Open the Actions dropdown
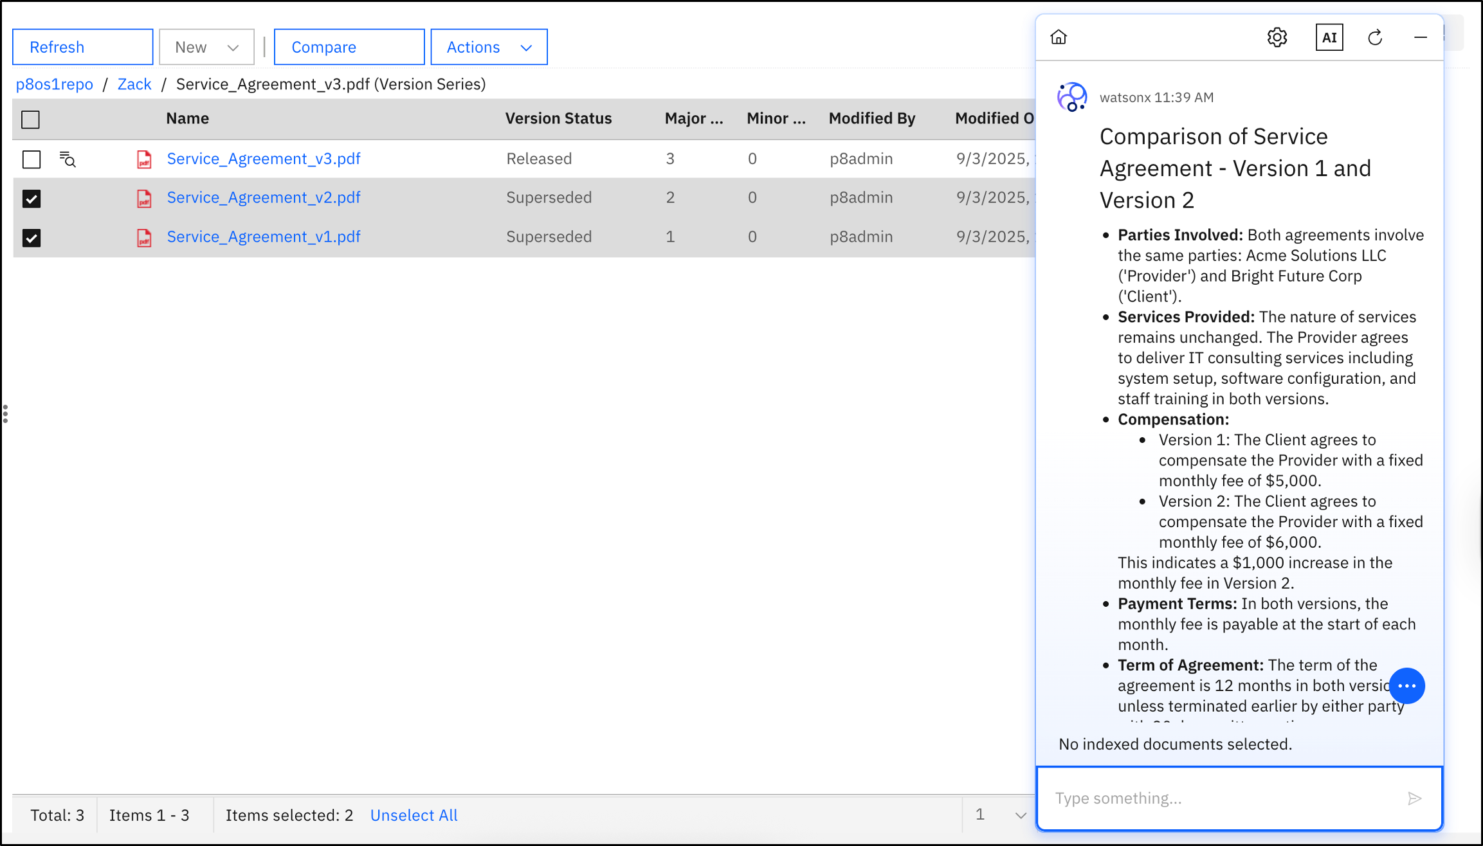Viewport: 1483px width, 846px height. pyautogui.click(x=489, y=47)
